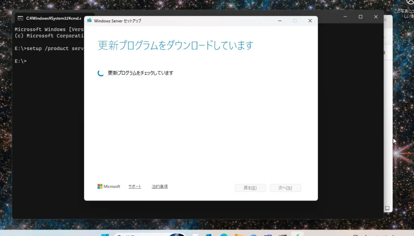Click the setup /product command line in cmd
The width and height of the screenshot is (414, 236).
point(49,48)
